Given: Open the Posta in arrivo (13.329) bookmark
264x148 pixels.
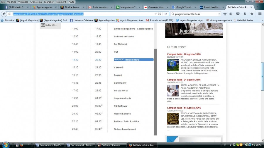Looking at the screenshot, I should tap(160, 20).
